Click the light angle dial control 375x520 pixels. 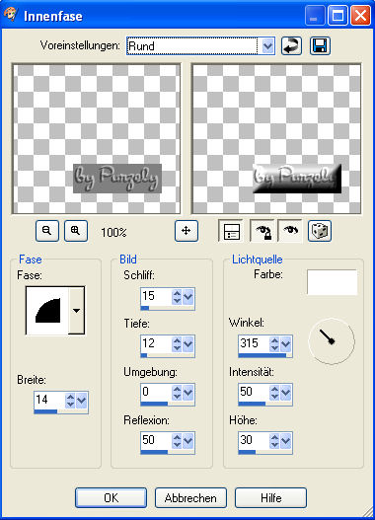pos(332,341)
